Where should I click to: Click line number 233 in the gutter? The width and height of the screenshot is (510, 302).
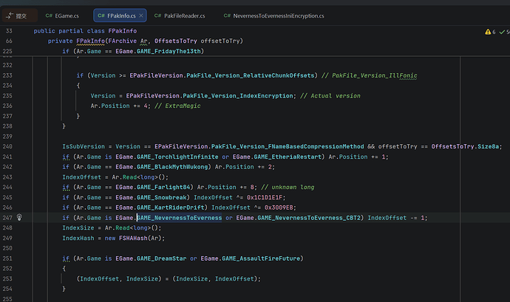coord(7,75)
